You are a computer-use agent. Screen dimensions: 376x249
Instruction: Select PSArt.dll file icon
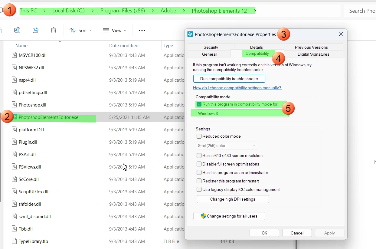tap(14, 154)
